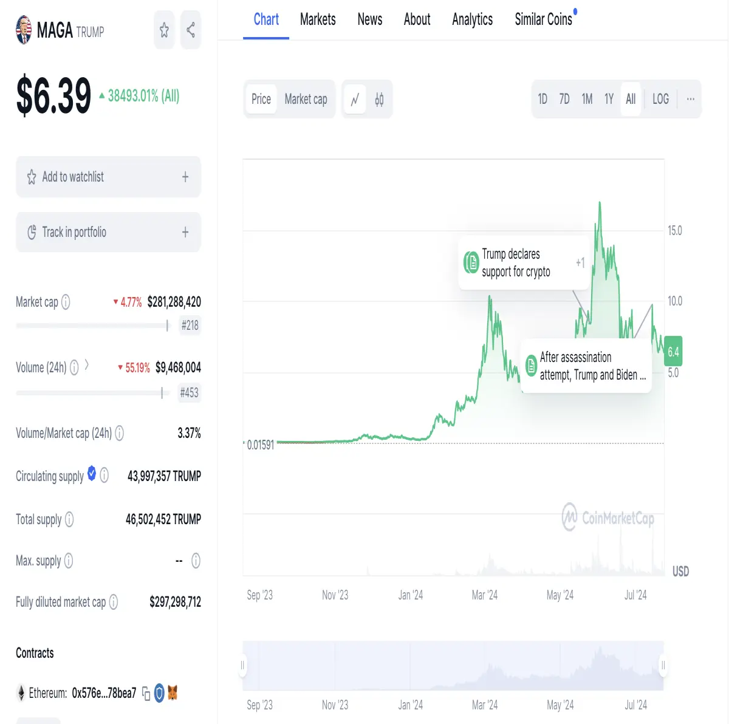This screenshot has height=724, width=729.
Task: Select the 7D time range
Action: tap(564, 99)
